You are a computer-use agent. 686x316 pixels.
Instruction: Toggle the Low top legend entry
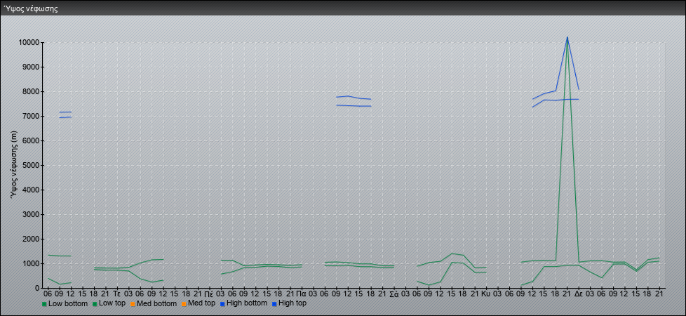109,303
